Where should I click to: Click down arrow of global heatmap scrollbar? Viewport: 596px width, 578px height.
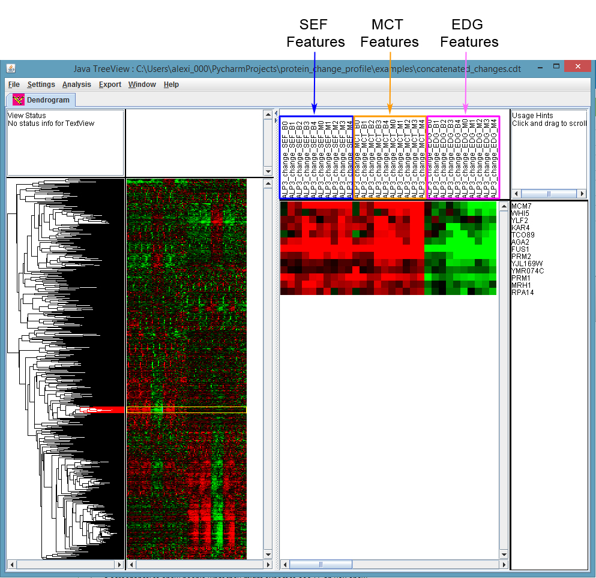point(268,555)
